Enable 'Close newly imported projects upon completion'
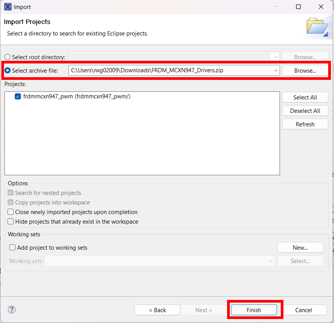Screen dimensions: 334x323 (11, 212)
